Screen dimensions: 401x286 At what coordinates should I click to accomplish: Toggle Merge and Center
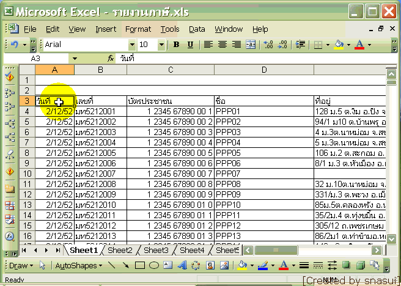tap(251, 45)
